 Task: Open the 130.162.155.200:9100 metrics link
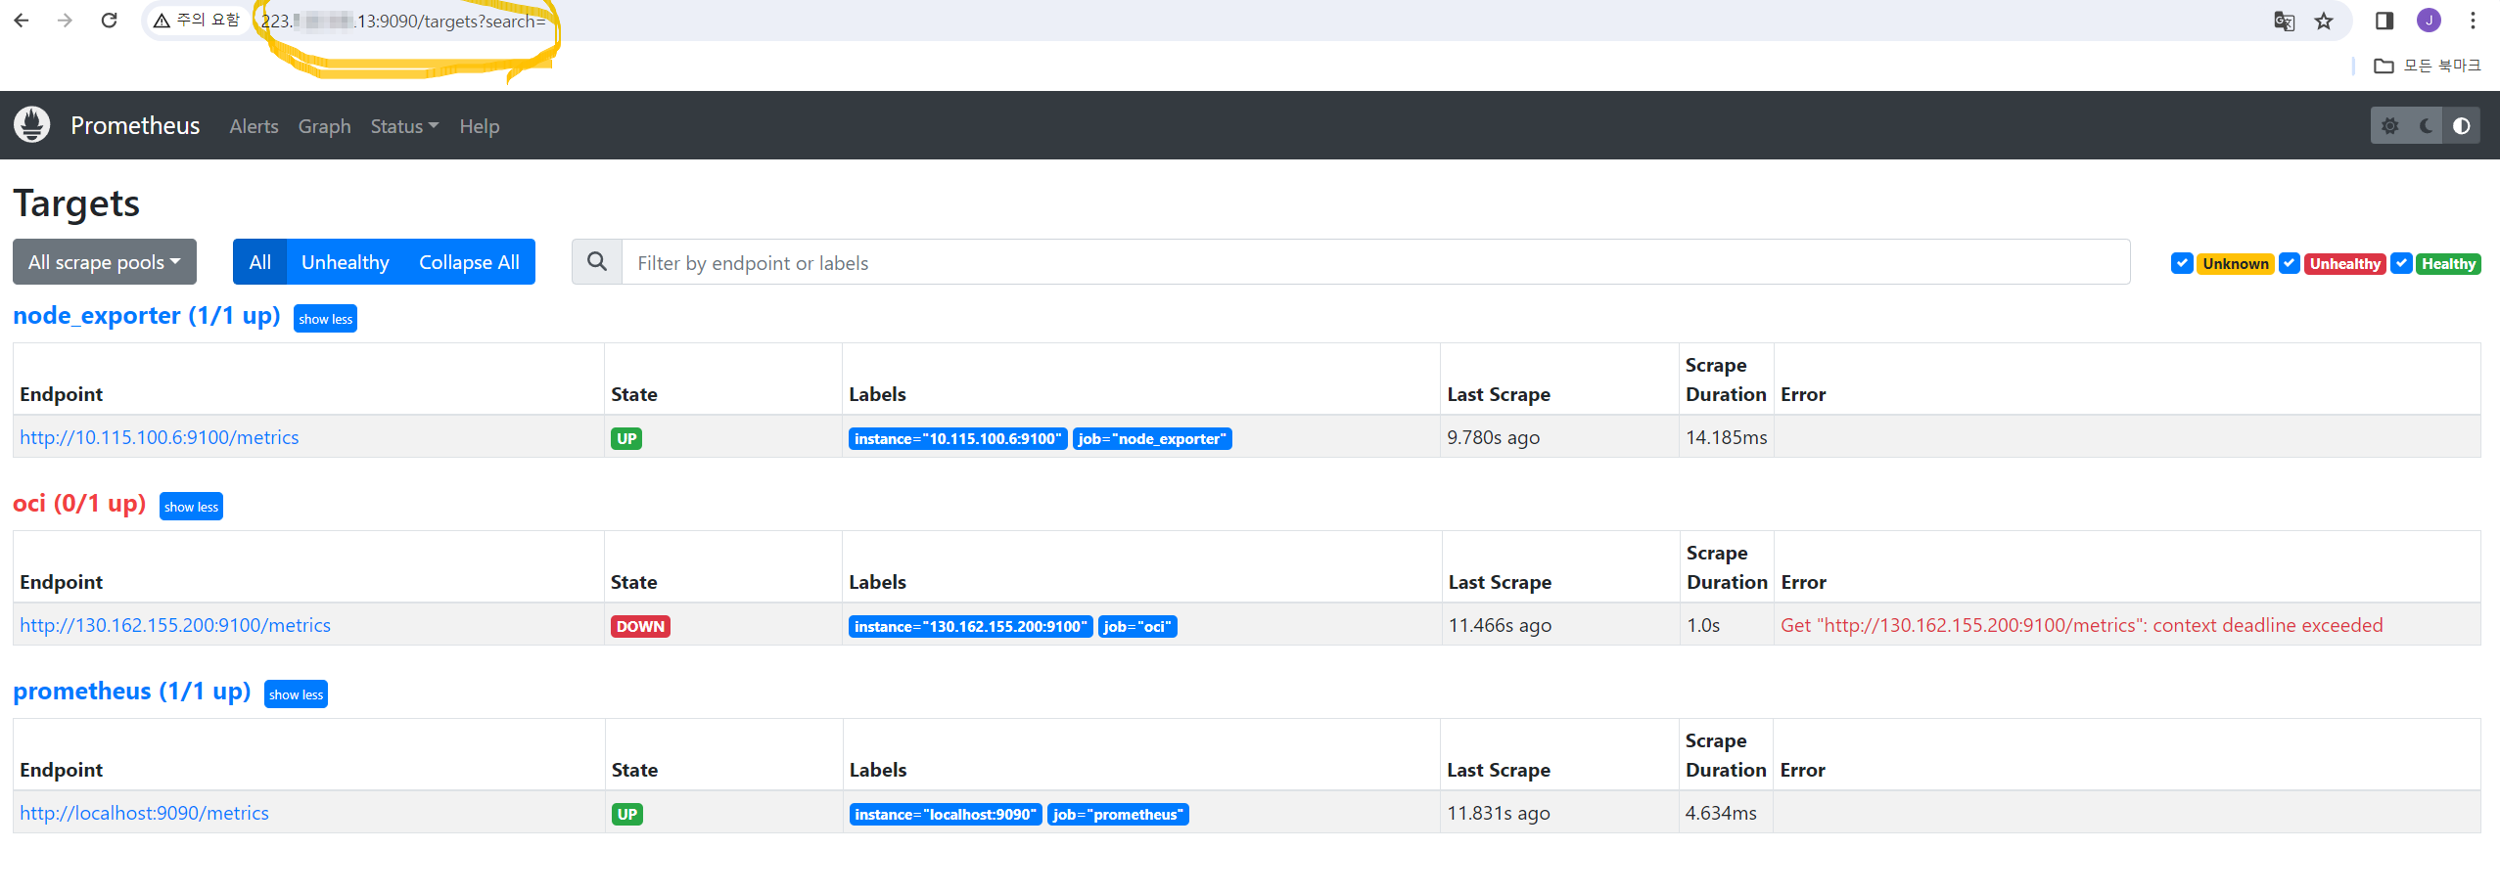click(x=175, y=625)
